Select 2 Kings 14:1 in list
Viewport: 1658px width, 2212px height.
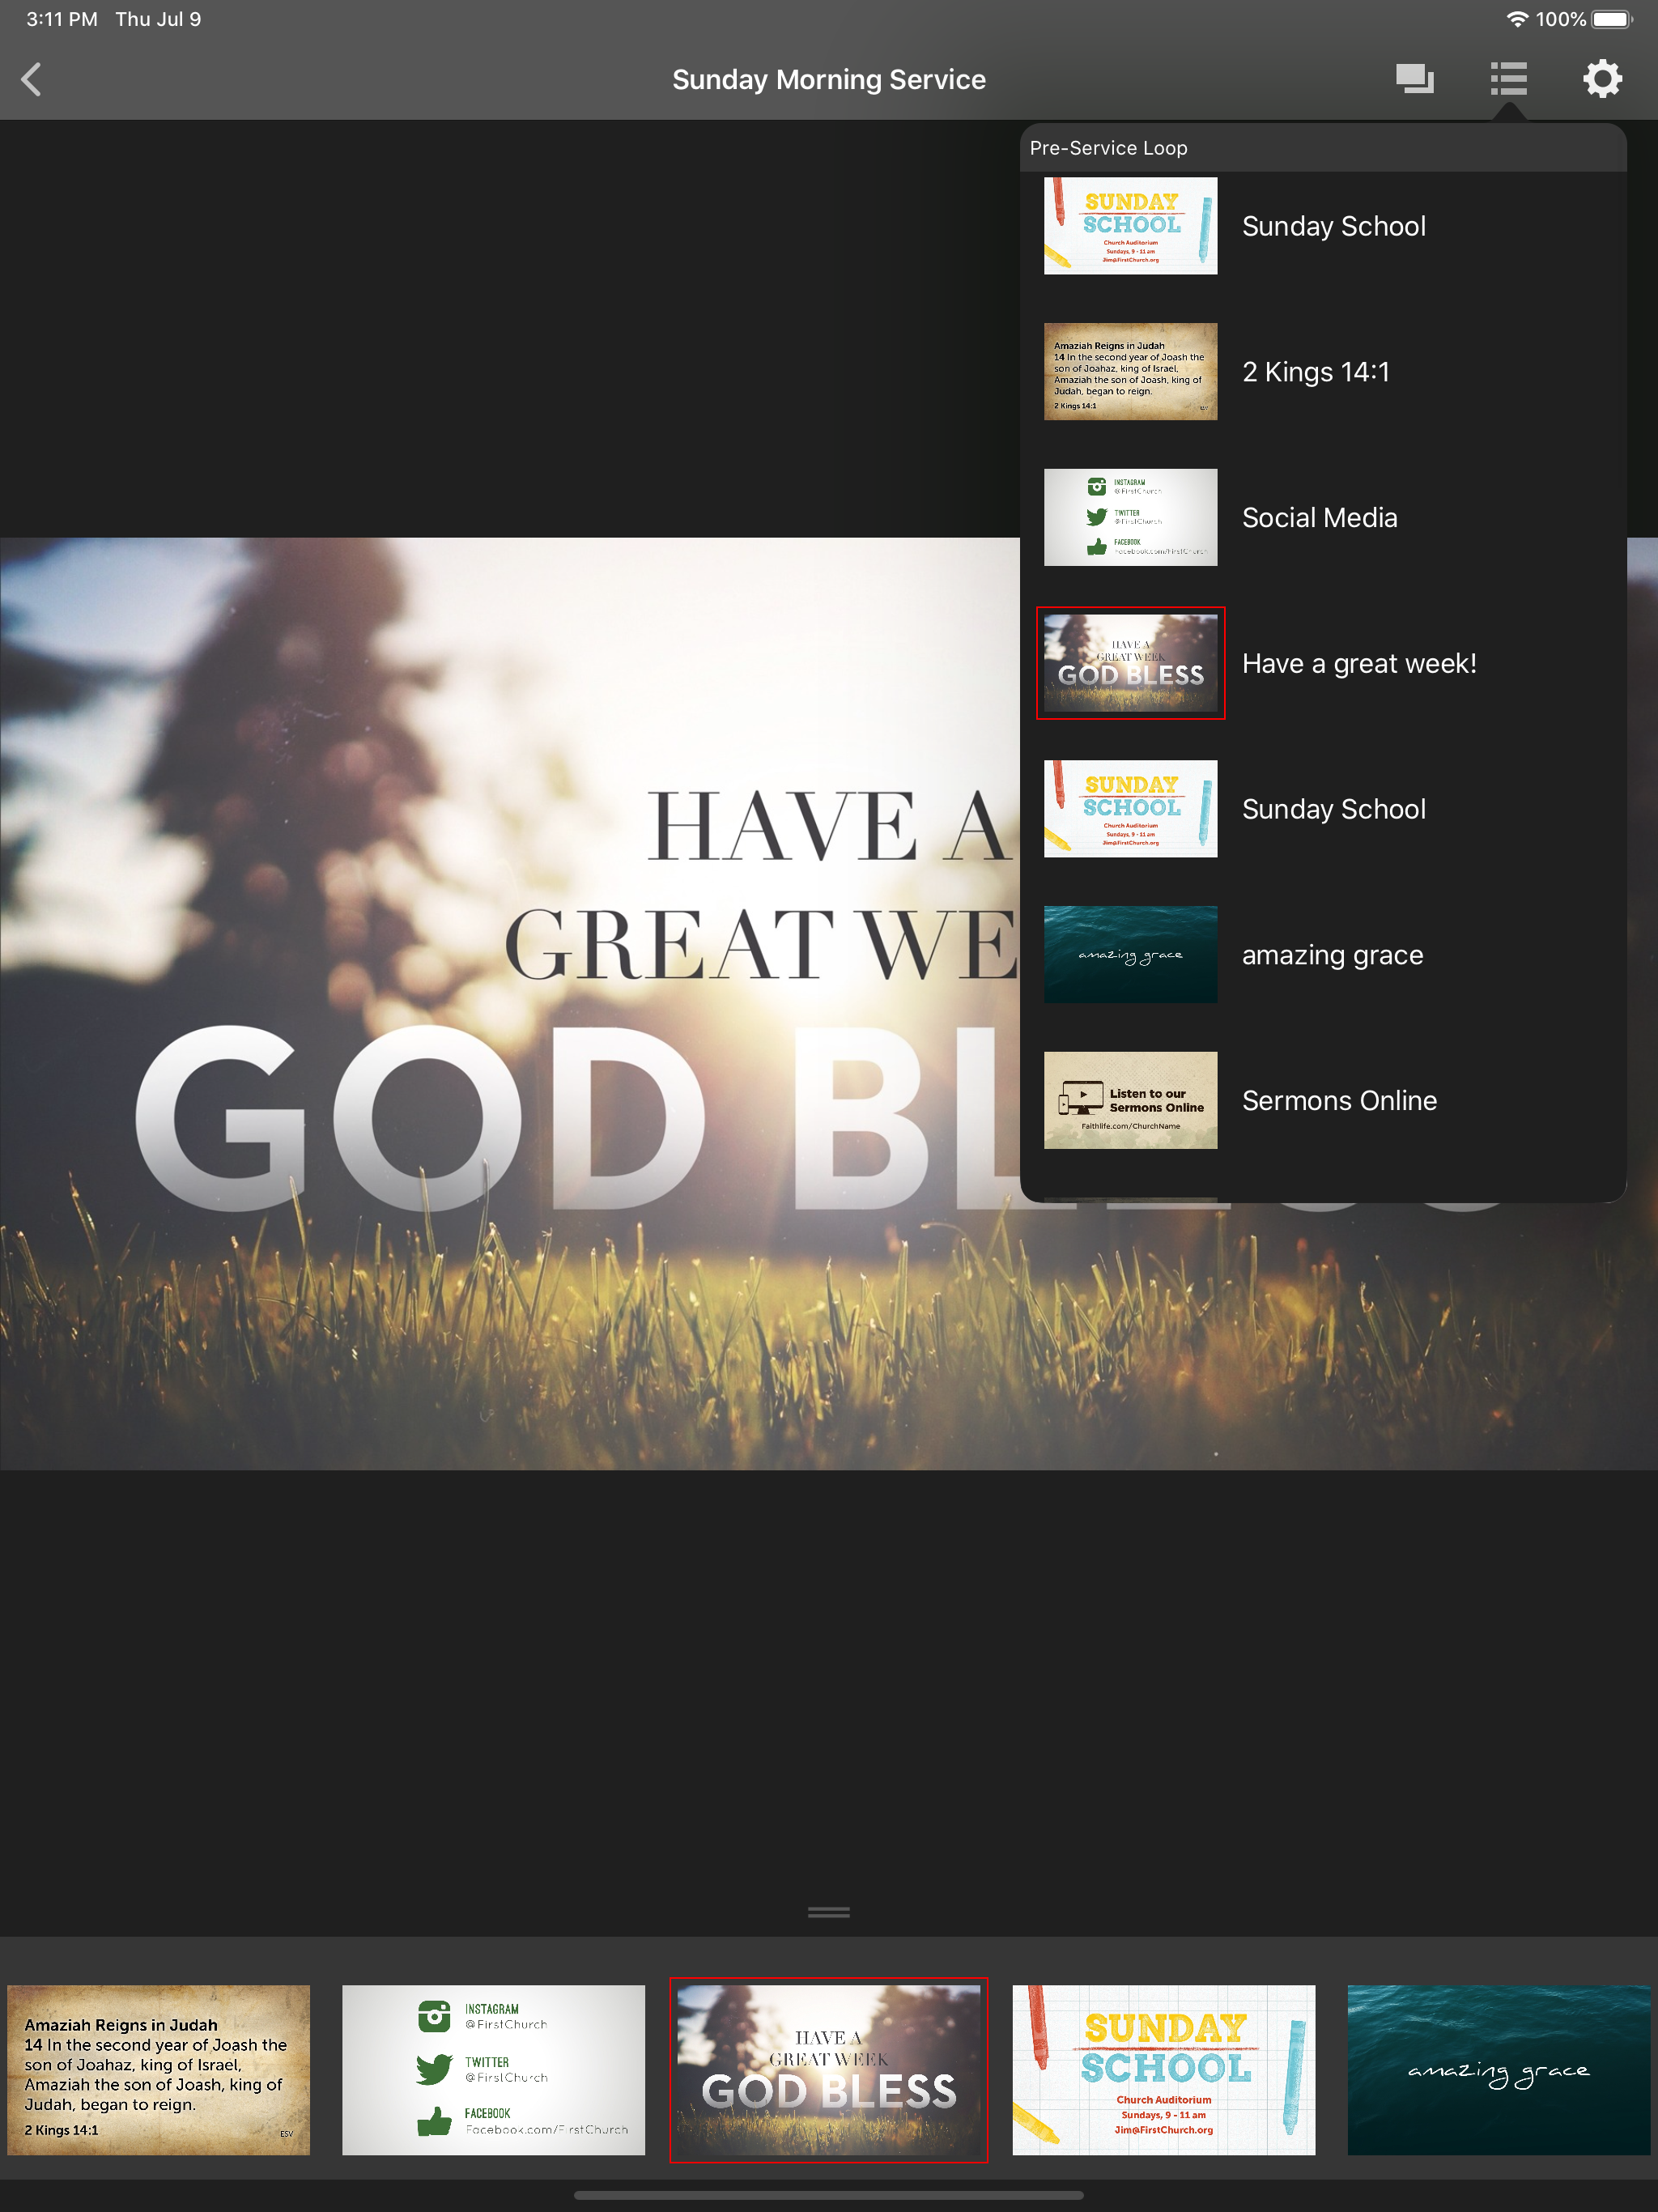tap(1315, 372)
